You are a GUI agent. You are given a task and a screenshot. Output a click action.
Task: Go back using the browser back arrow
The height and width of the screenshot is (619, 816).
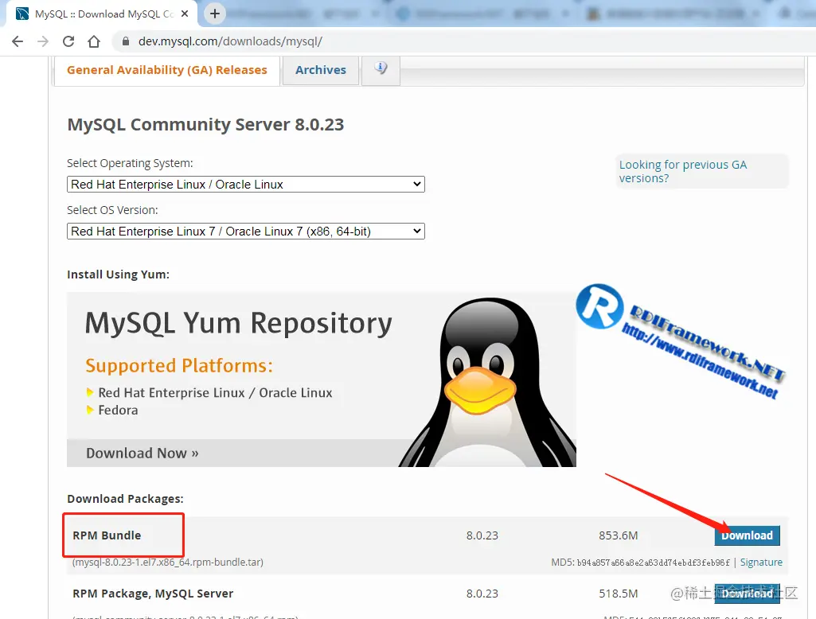pos(18,41)
